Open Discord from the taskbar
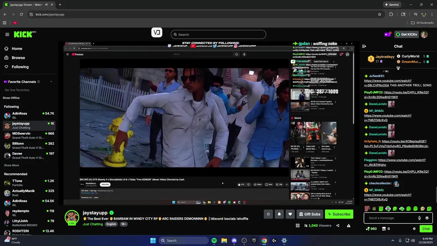The image size is (437, 246). 234,241
